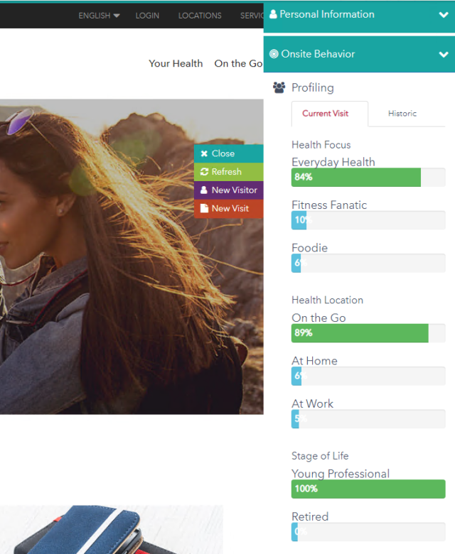Viewport: 455px width, 554px height.
Task: Click the X icon on Close
Action: pyautogui.click(x=204, y=153)
